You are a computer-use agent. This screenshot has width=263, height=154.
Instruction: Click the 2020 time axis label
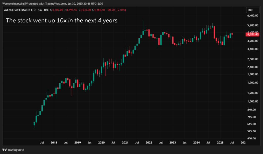[101, 143]
